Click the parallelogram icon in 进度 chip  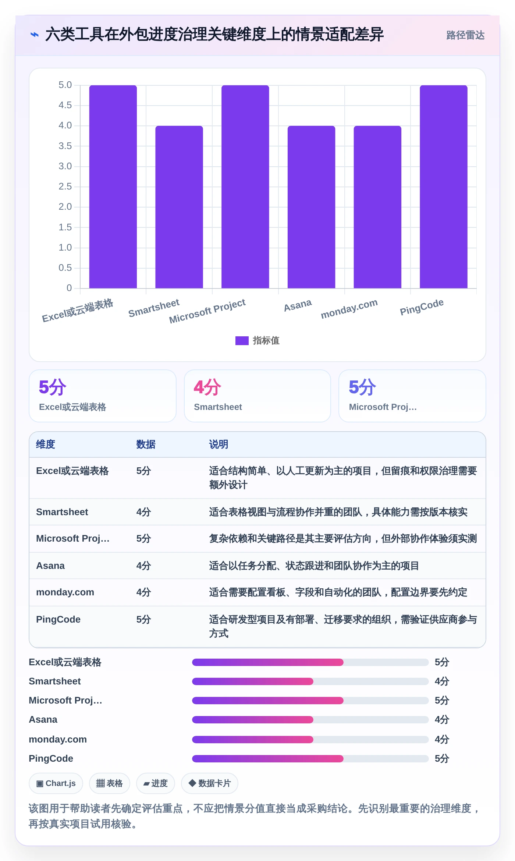(x=146, y=784)
